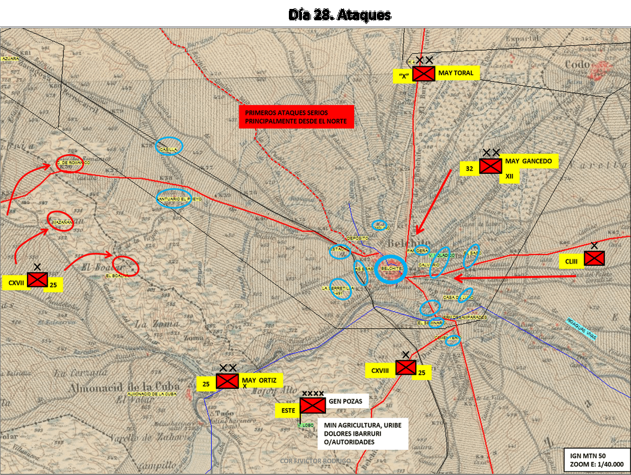This screenshot has height=475, width=631.
Task: Click the CALVARIO place label
Action: [429, 265]
